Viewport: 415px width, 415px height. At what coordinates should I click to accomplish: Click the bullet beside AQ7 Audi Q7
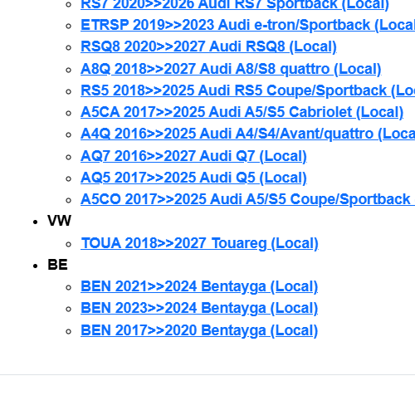pos(69,157)
